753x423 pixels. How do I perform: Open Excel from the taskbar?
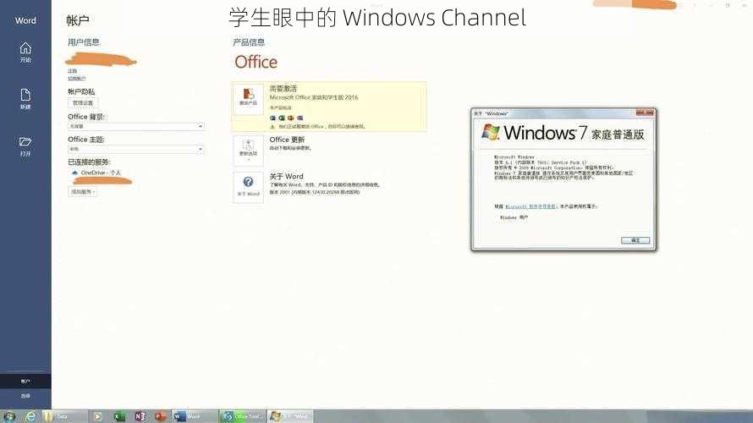pos(118,416)
